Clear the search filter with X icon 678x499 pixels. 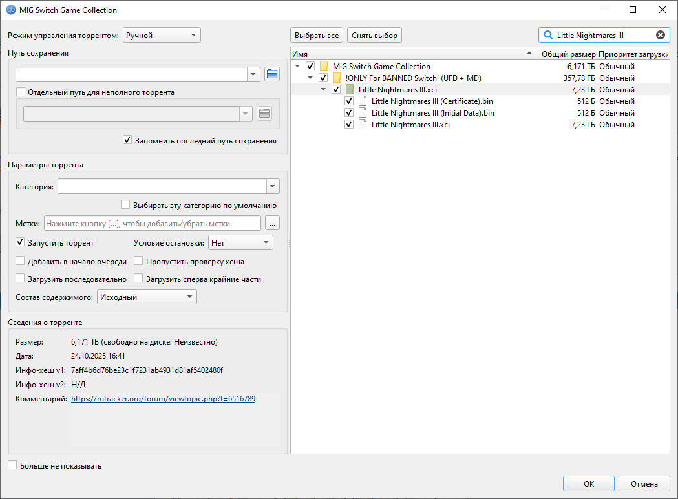(x=660, y=36)
